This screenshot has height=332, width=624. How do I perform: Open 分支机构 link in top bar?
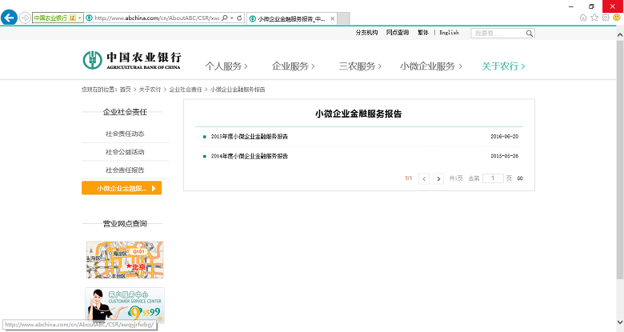366,33
